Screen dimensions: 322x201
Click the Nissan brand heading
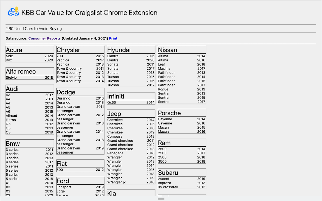pos(182,50)
